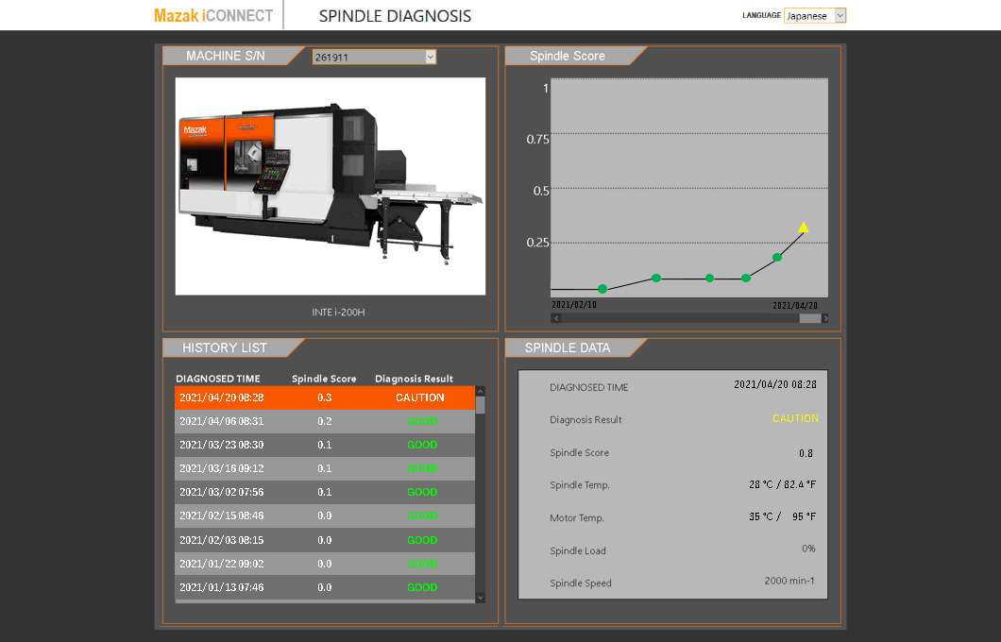Click chart scrollbar left arrow
1001x642 pixels.
555,319
